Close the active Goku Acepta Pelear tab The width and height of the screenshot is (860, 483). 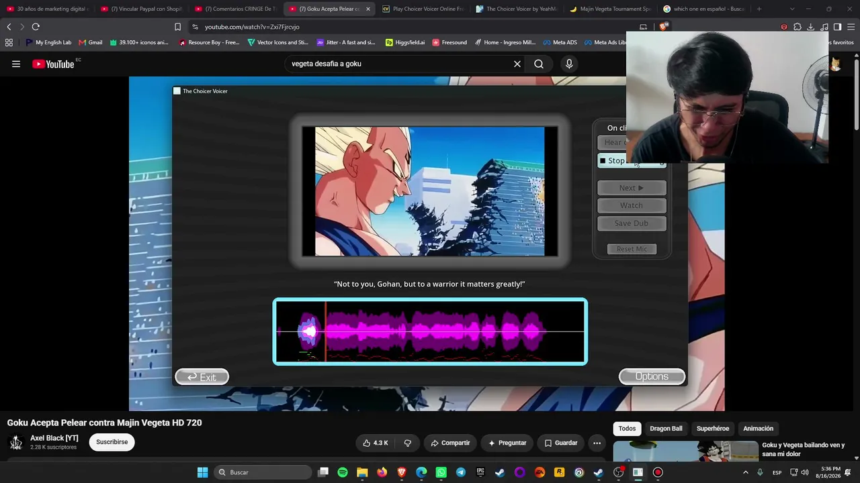click(x=368, y=9)
